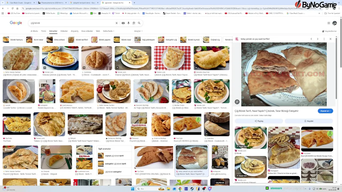Select the Yağ çekmeyen chip
The image size is (342, 192).
coord(145,40)
